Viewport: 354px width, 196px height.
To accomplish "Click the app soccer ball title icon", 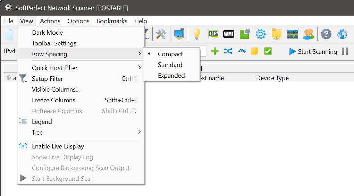I will click(9, 8).
